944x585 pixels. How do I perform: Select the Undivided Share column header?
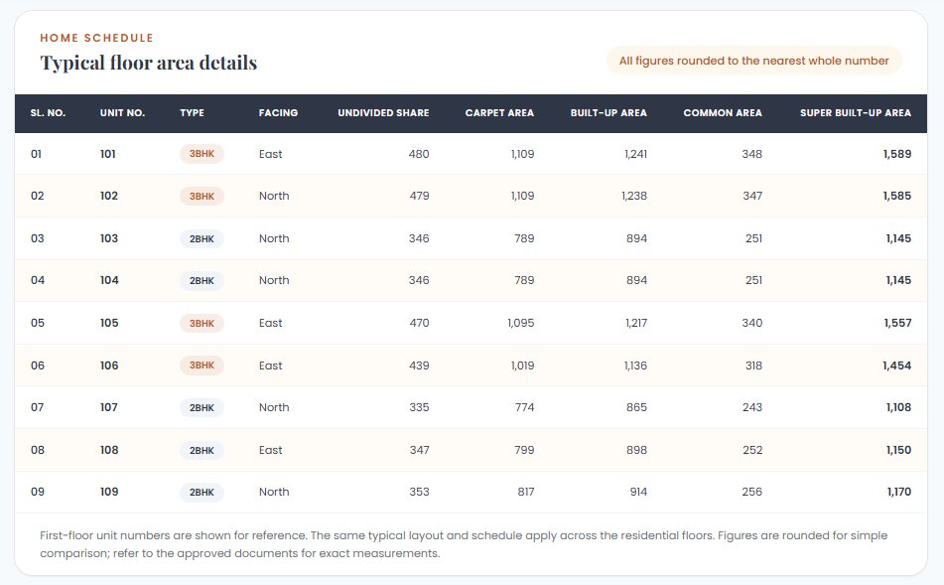[383, 112]
